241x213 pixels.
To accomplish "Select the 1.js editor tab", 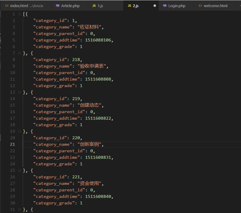I will (x=100, y=6).
